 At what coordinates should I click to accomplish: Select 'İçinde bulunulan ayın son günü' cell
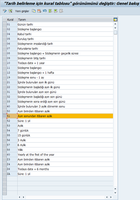tap(65, 92)
